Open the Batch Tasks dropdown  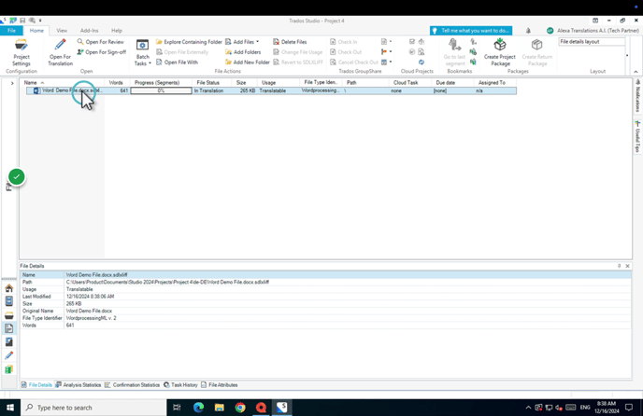point(142,52)
